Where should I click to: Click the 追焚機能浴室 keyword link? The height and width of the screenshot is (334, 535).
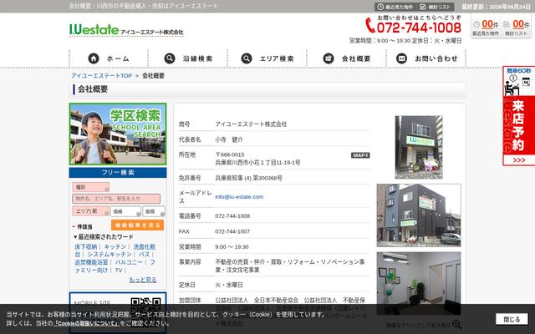91,262
